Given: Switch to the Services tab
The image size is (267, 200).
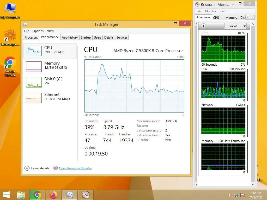Looking at the screenshot, I should pyautogui.click(x=122, y=37).
